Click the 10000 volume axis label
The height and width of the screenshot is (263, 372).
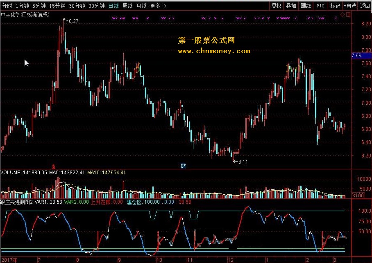[x=364, y=179]
